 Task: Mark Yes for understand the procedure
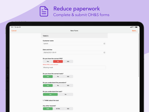tap(48, 85)
